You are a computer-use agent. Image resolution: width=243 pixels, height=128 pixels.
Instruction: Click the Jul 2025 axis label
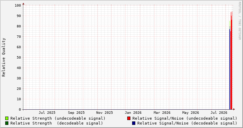(x=47, y=113)
